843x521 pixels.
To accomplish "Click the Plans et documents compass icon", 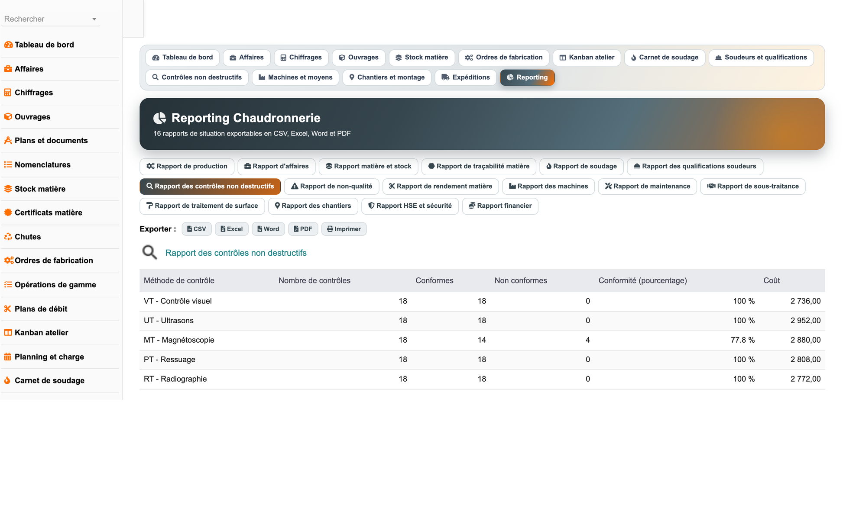I will coord(8,141).
